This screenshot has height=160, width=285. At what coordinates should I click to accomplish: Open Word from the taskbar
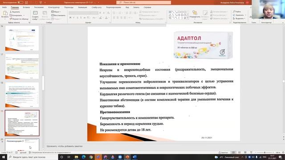point(134,157)
